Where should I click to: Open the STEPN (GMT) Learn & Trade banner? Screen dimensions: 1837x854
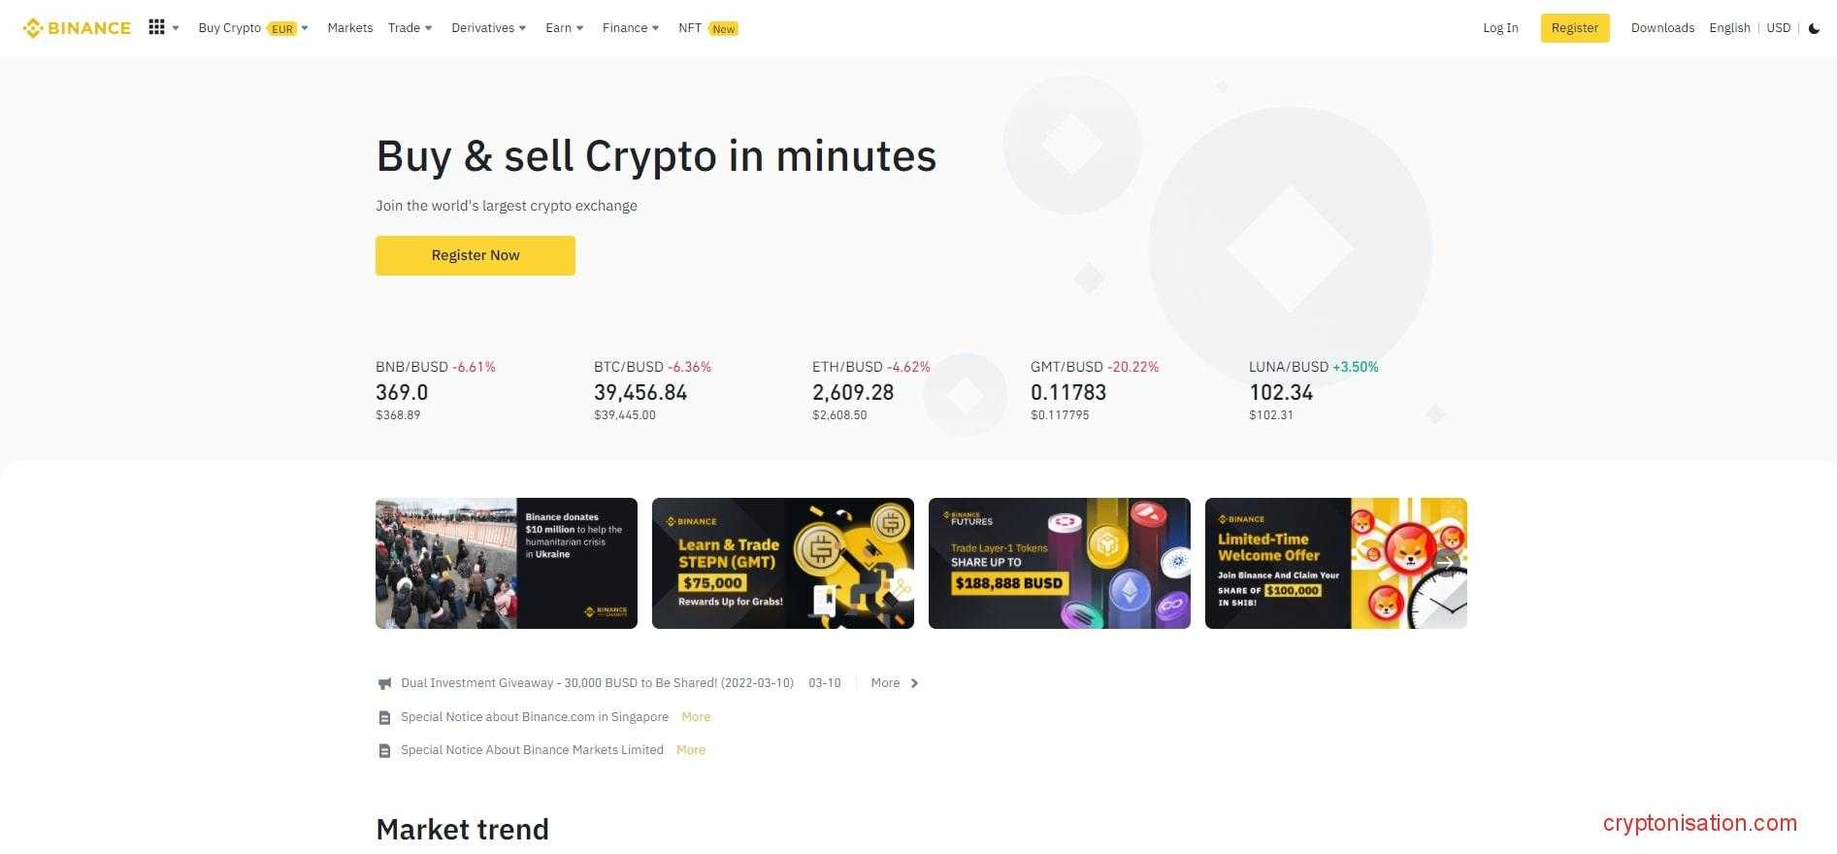click(x=783, y=563)
